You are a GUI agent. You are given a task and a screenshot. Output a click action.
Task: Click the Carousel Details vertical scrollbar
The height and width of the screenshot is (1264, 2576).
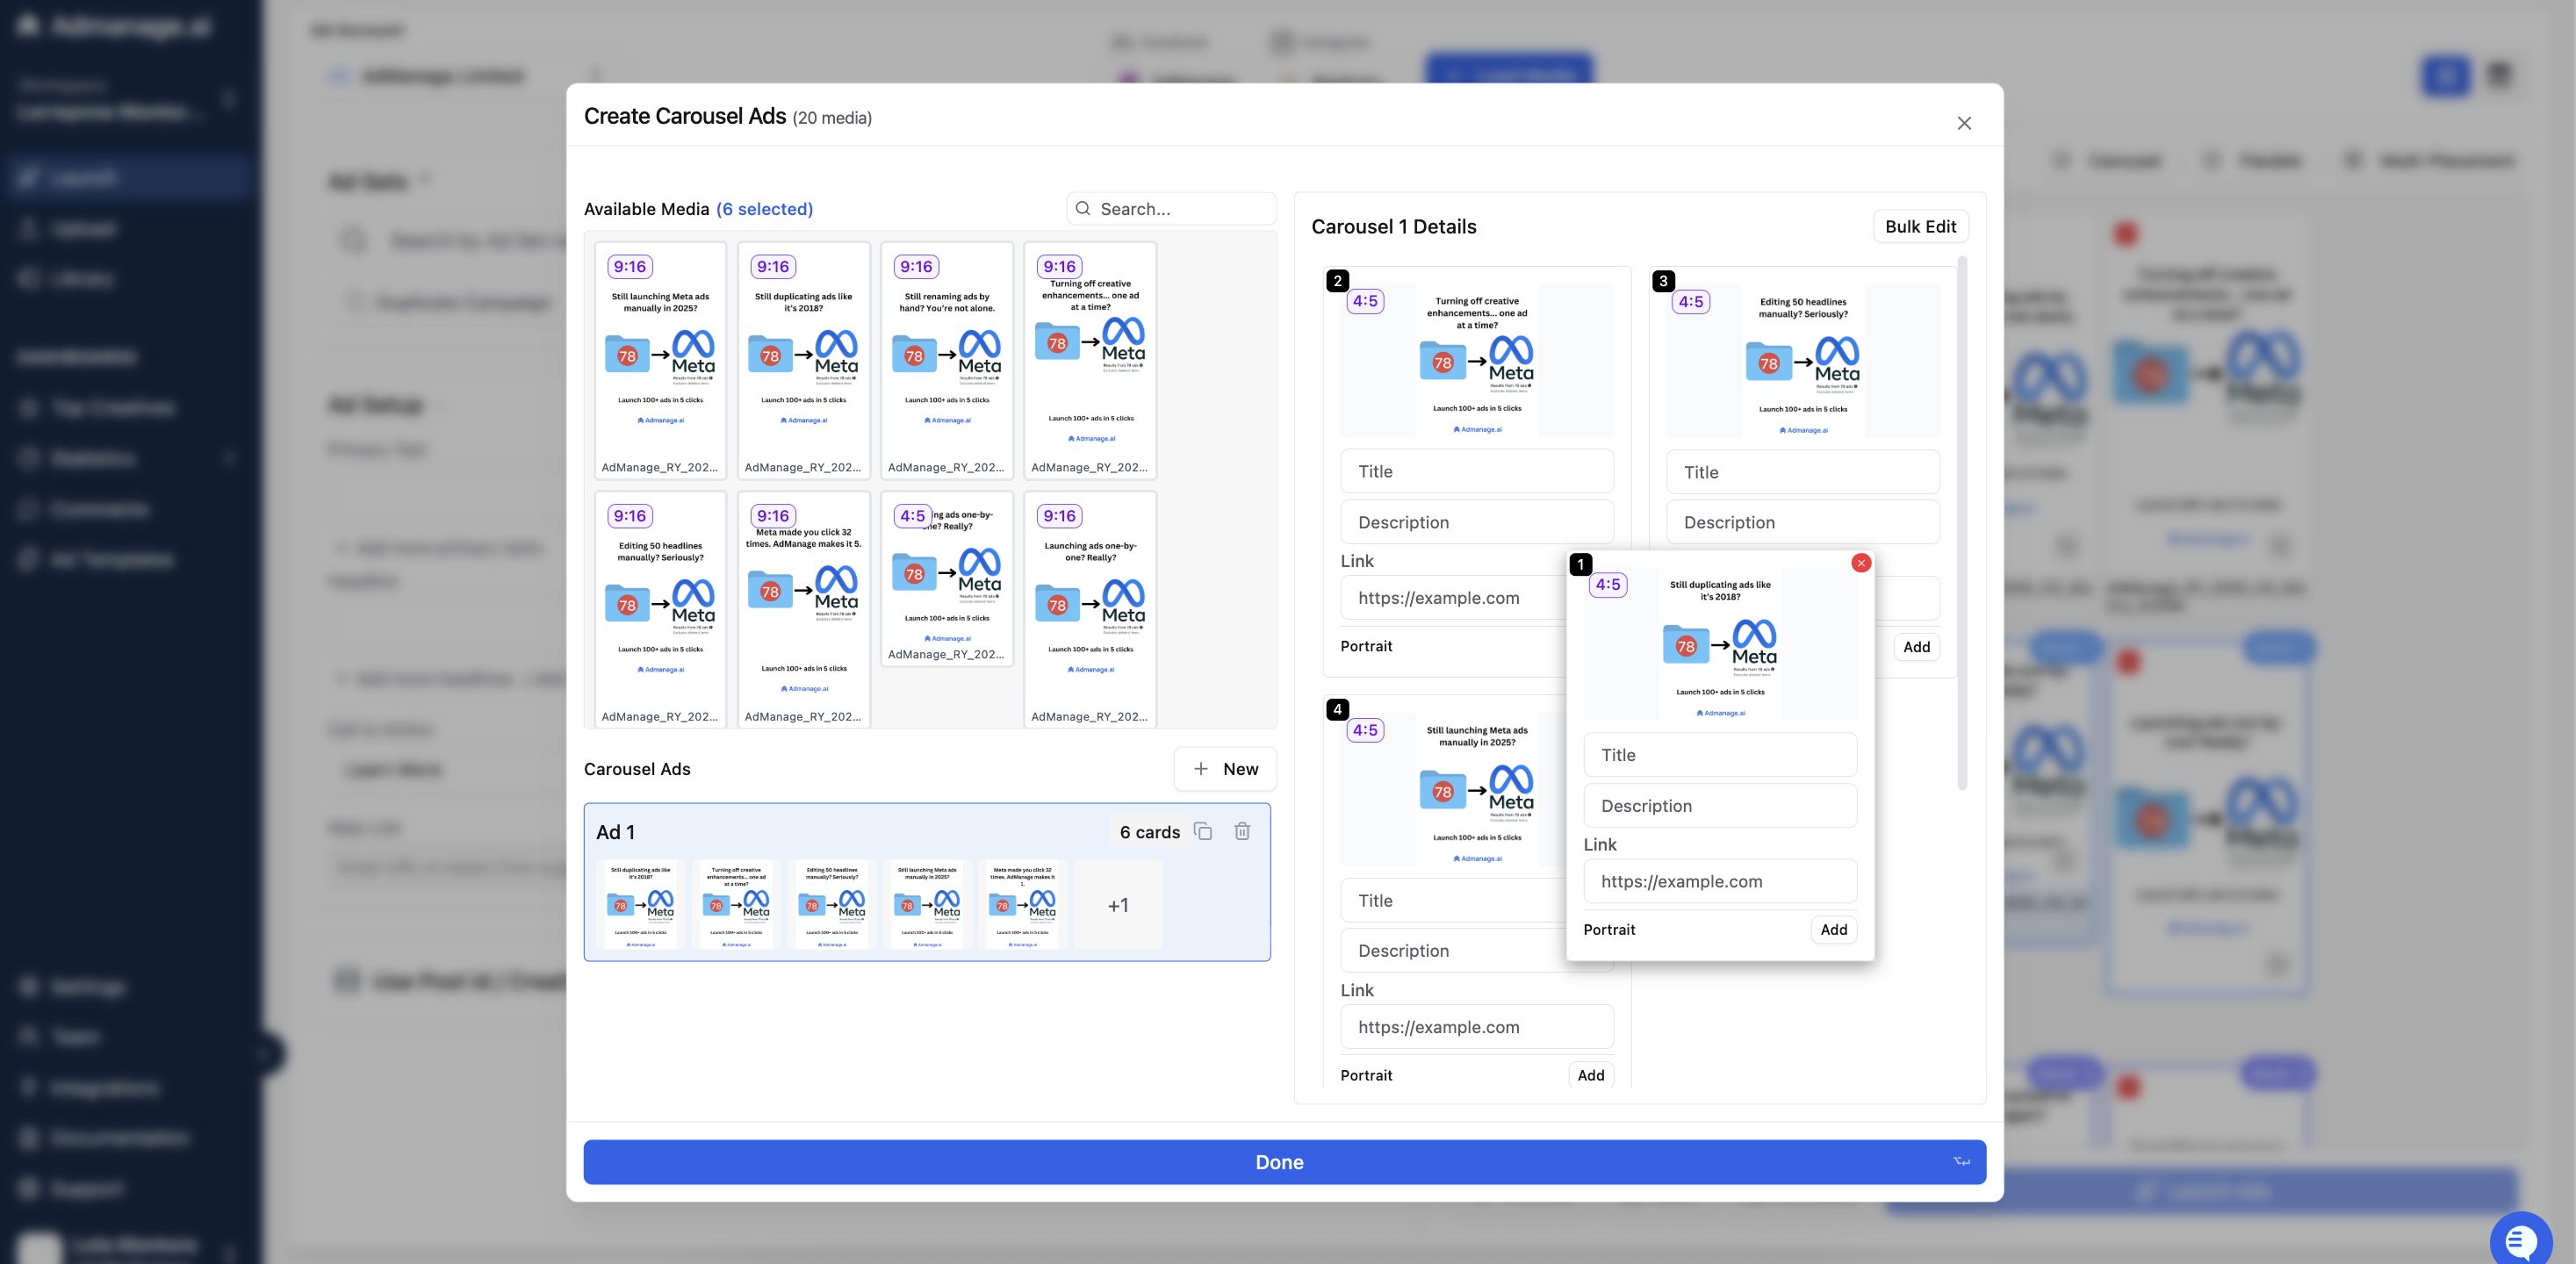[x=1962, y=523]
